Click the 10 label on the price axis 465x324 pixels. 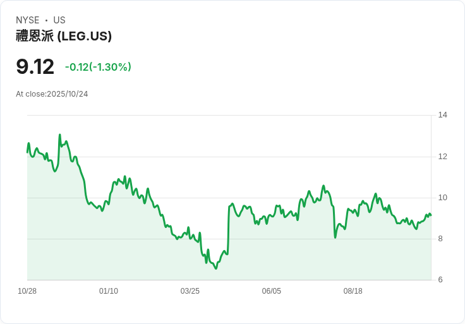coord(443,198)
